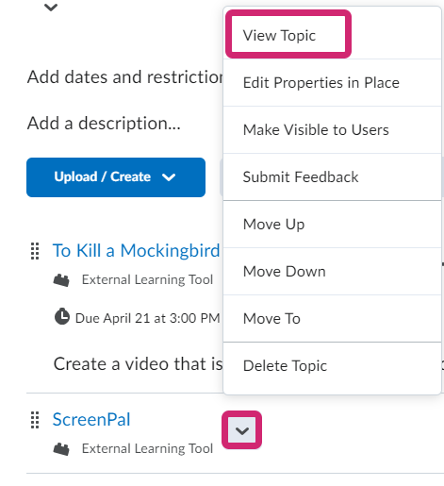The width and height of the screenshot is (444, 486).
Task: Open the Upload / Create dropdown button
Action: coord(116,177)
